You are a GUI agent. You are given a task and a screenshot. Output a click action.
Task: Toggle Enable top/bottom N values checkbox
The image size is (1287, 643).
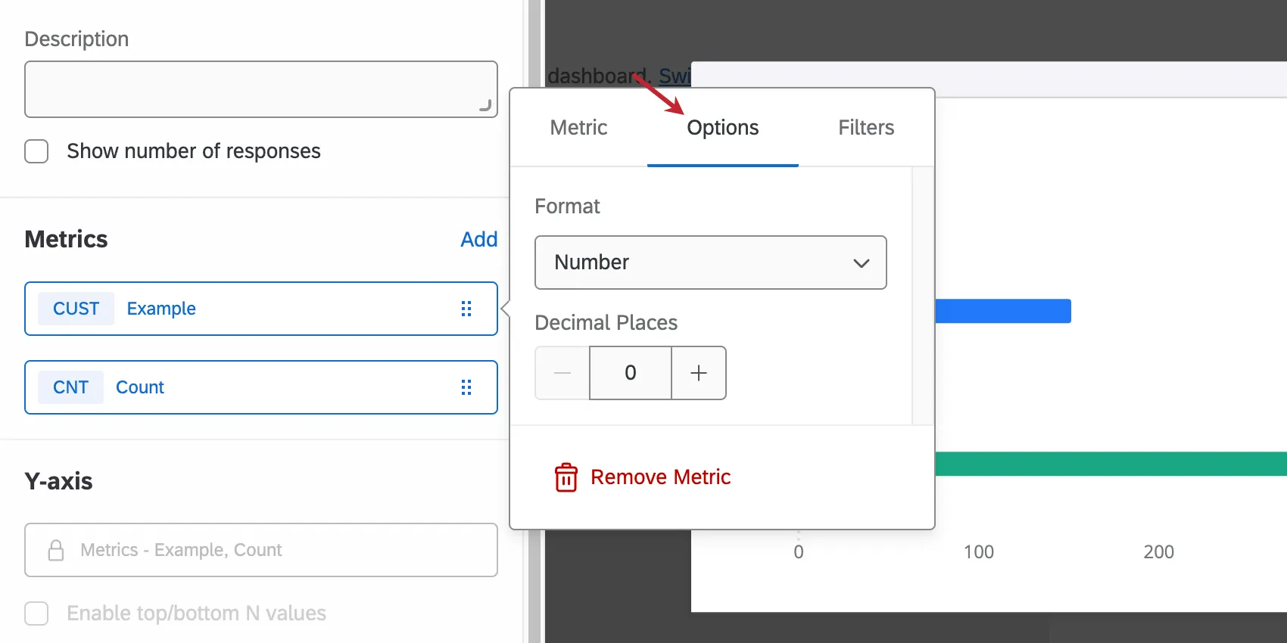point(36,613)
